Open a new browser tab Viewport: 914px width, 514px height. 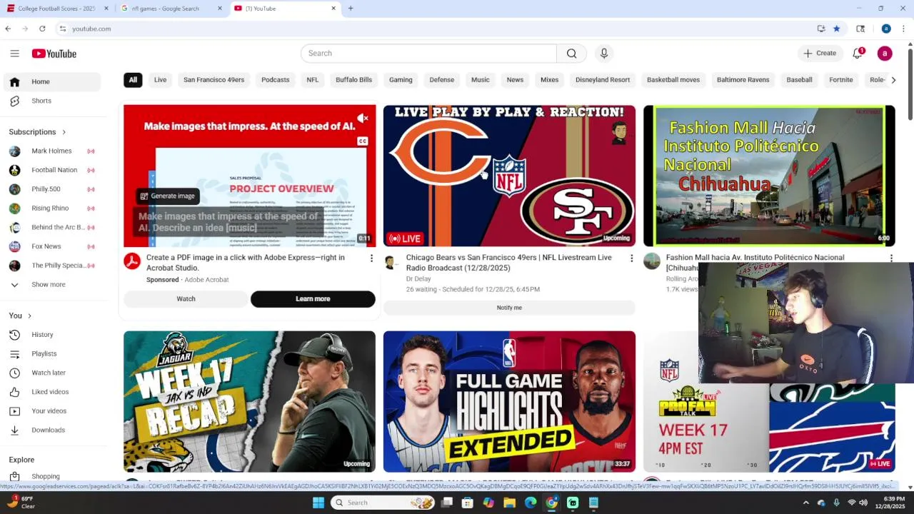pos(351,9)
